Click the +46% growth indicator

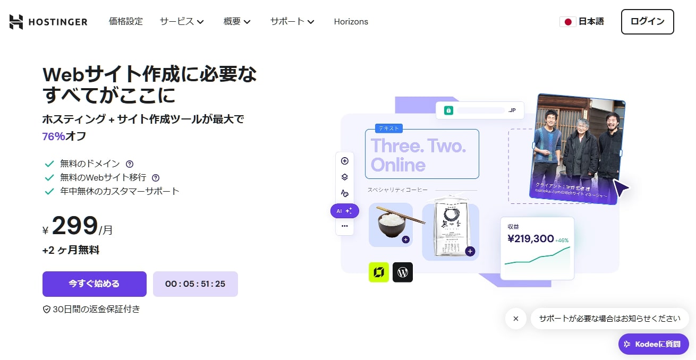click(562, 240)
